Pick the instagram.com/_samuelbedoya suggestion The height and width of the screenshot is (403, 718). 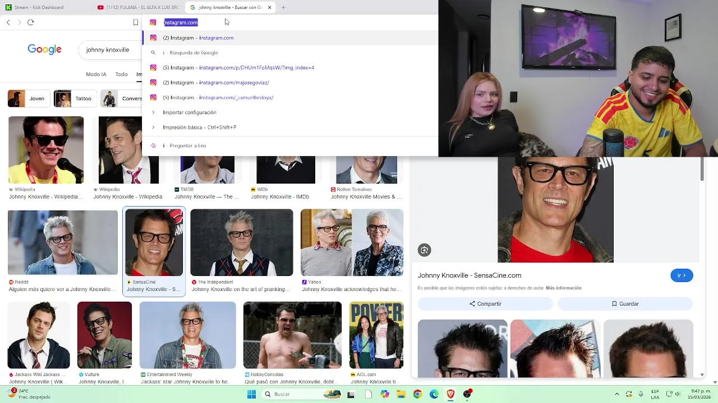[x=290, y=97]
